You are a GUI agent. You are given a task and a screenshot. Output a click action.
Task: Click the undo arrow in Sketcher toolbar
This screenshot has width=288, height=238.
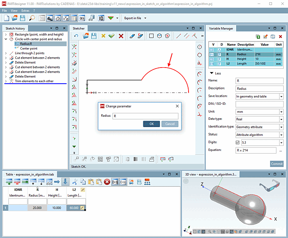point(76,36)
